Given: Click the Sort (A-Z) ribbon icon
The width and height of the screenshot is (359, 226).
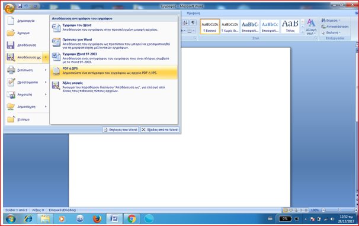Looking at the screenshot, I should 185,22.
